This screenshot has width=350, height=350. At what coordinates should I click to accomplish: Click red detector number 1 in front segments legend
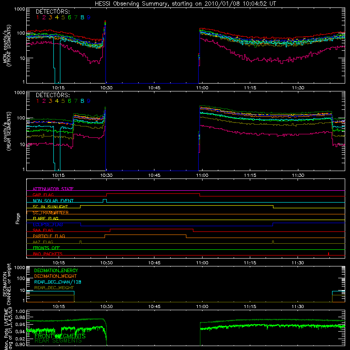click(x=38, y=17)
